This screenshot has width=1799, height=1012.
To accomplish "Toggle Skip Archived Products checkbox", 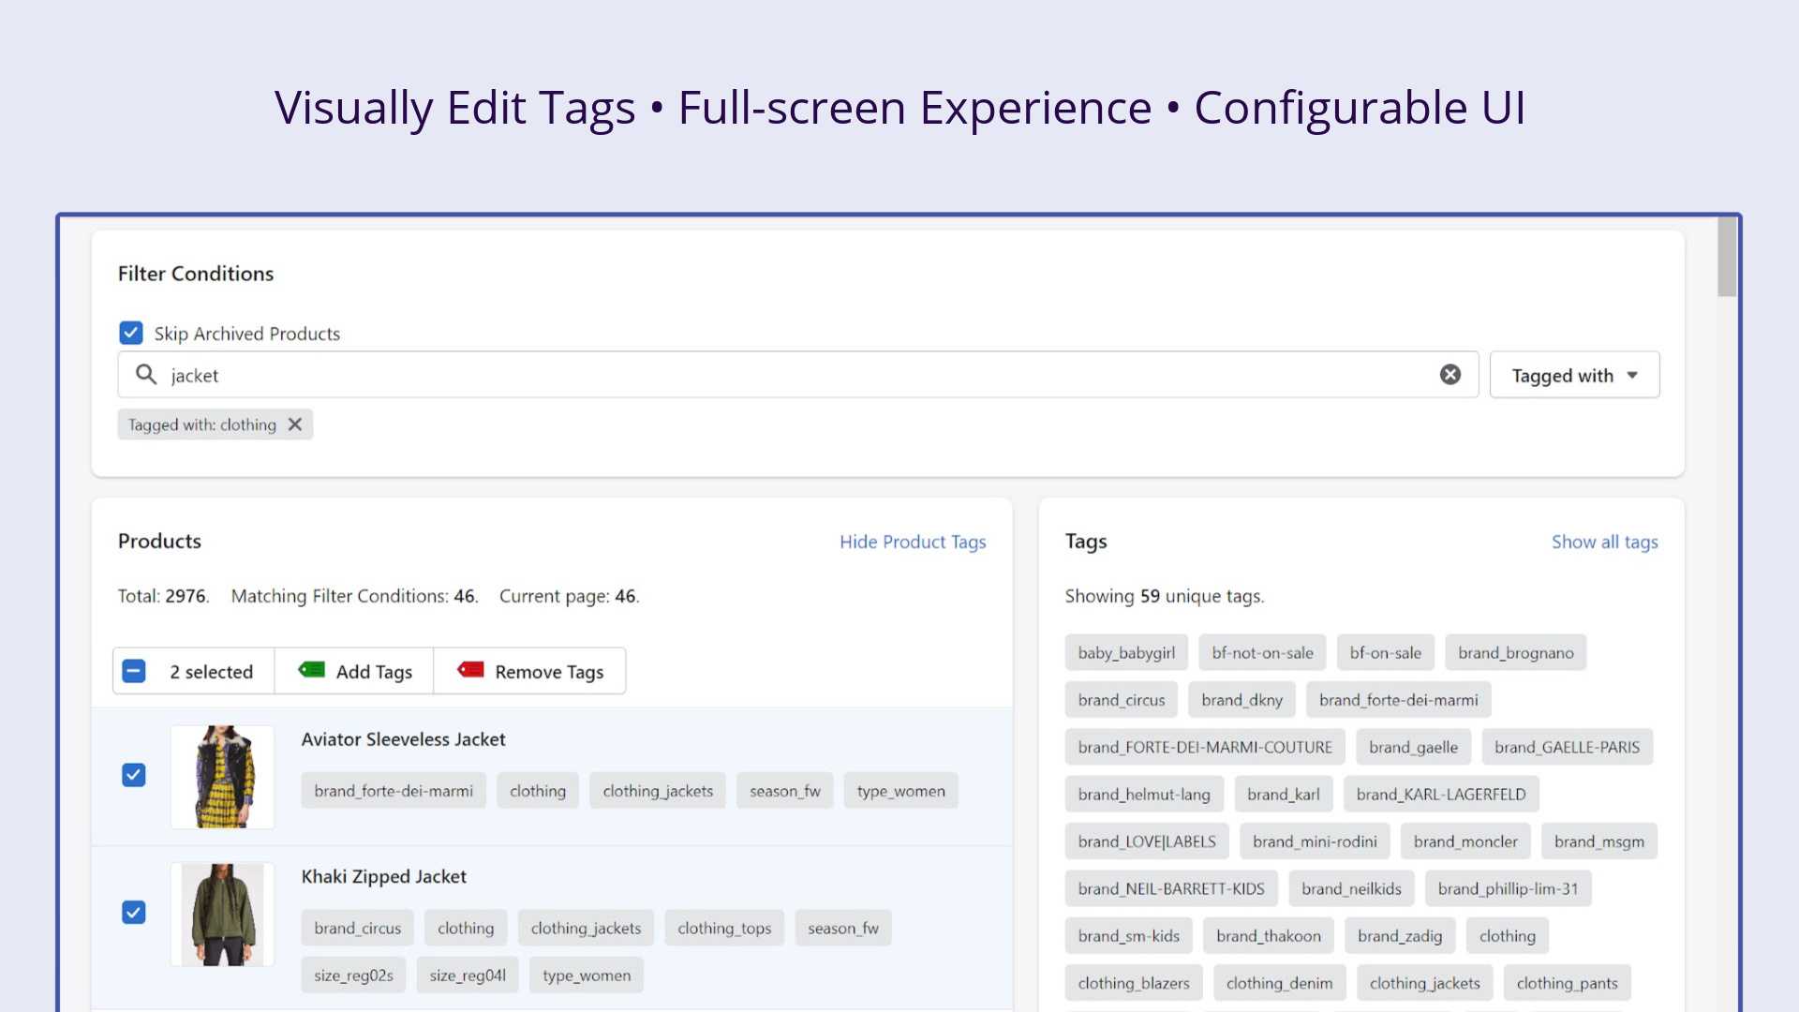I will [x=131, y=333].
